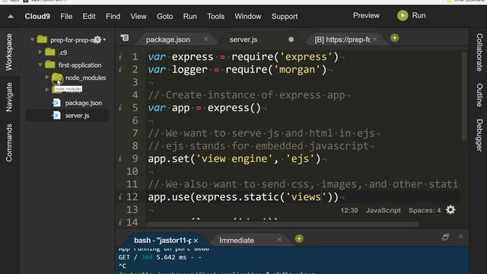Click line number 7 in gutter

pos(135,133)
